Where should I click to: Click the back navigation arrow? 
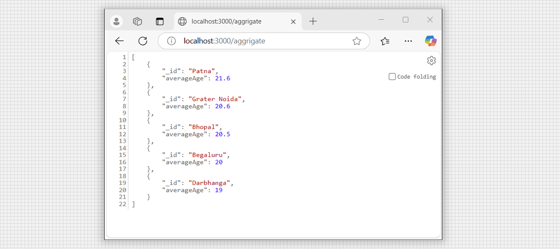pyautogui.click(x=119, y=41)
